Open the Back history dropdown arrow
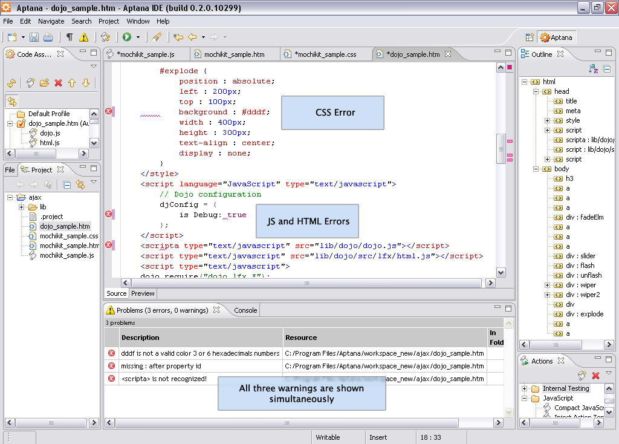The width and height of the screenshot is (619, 444). click(x=203, y=37)
